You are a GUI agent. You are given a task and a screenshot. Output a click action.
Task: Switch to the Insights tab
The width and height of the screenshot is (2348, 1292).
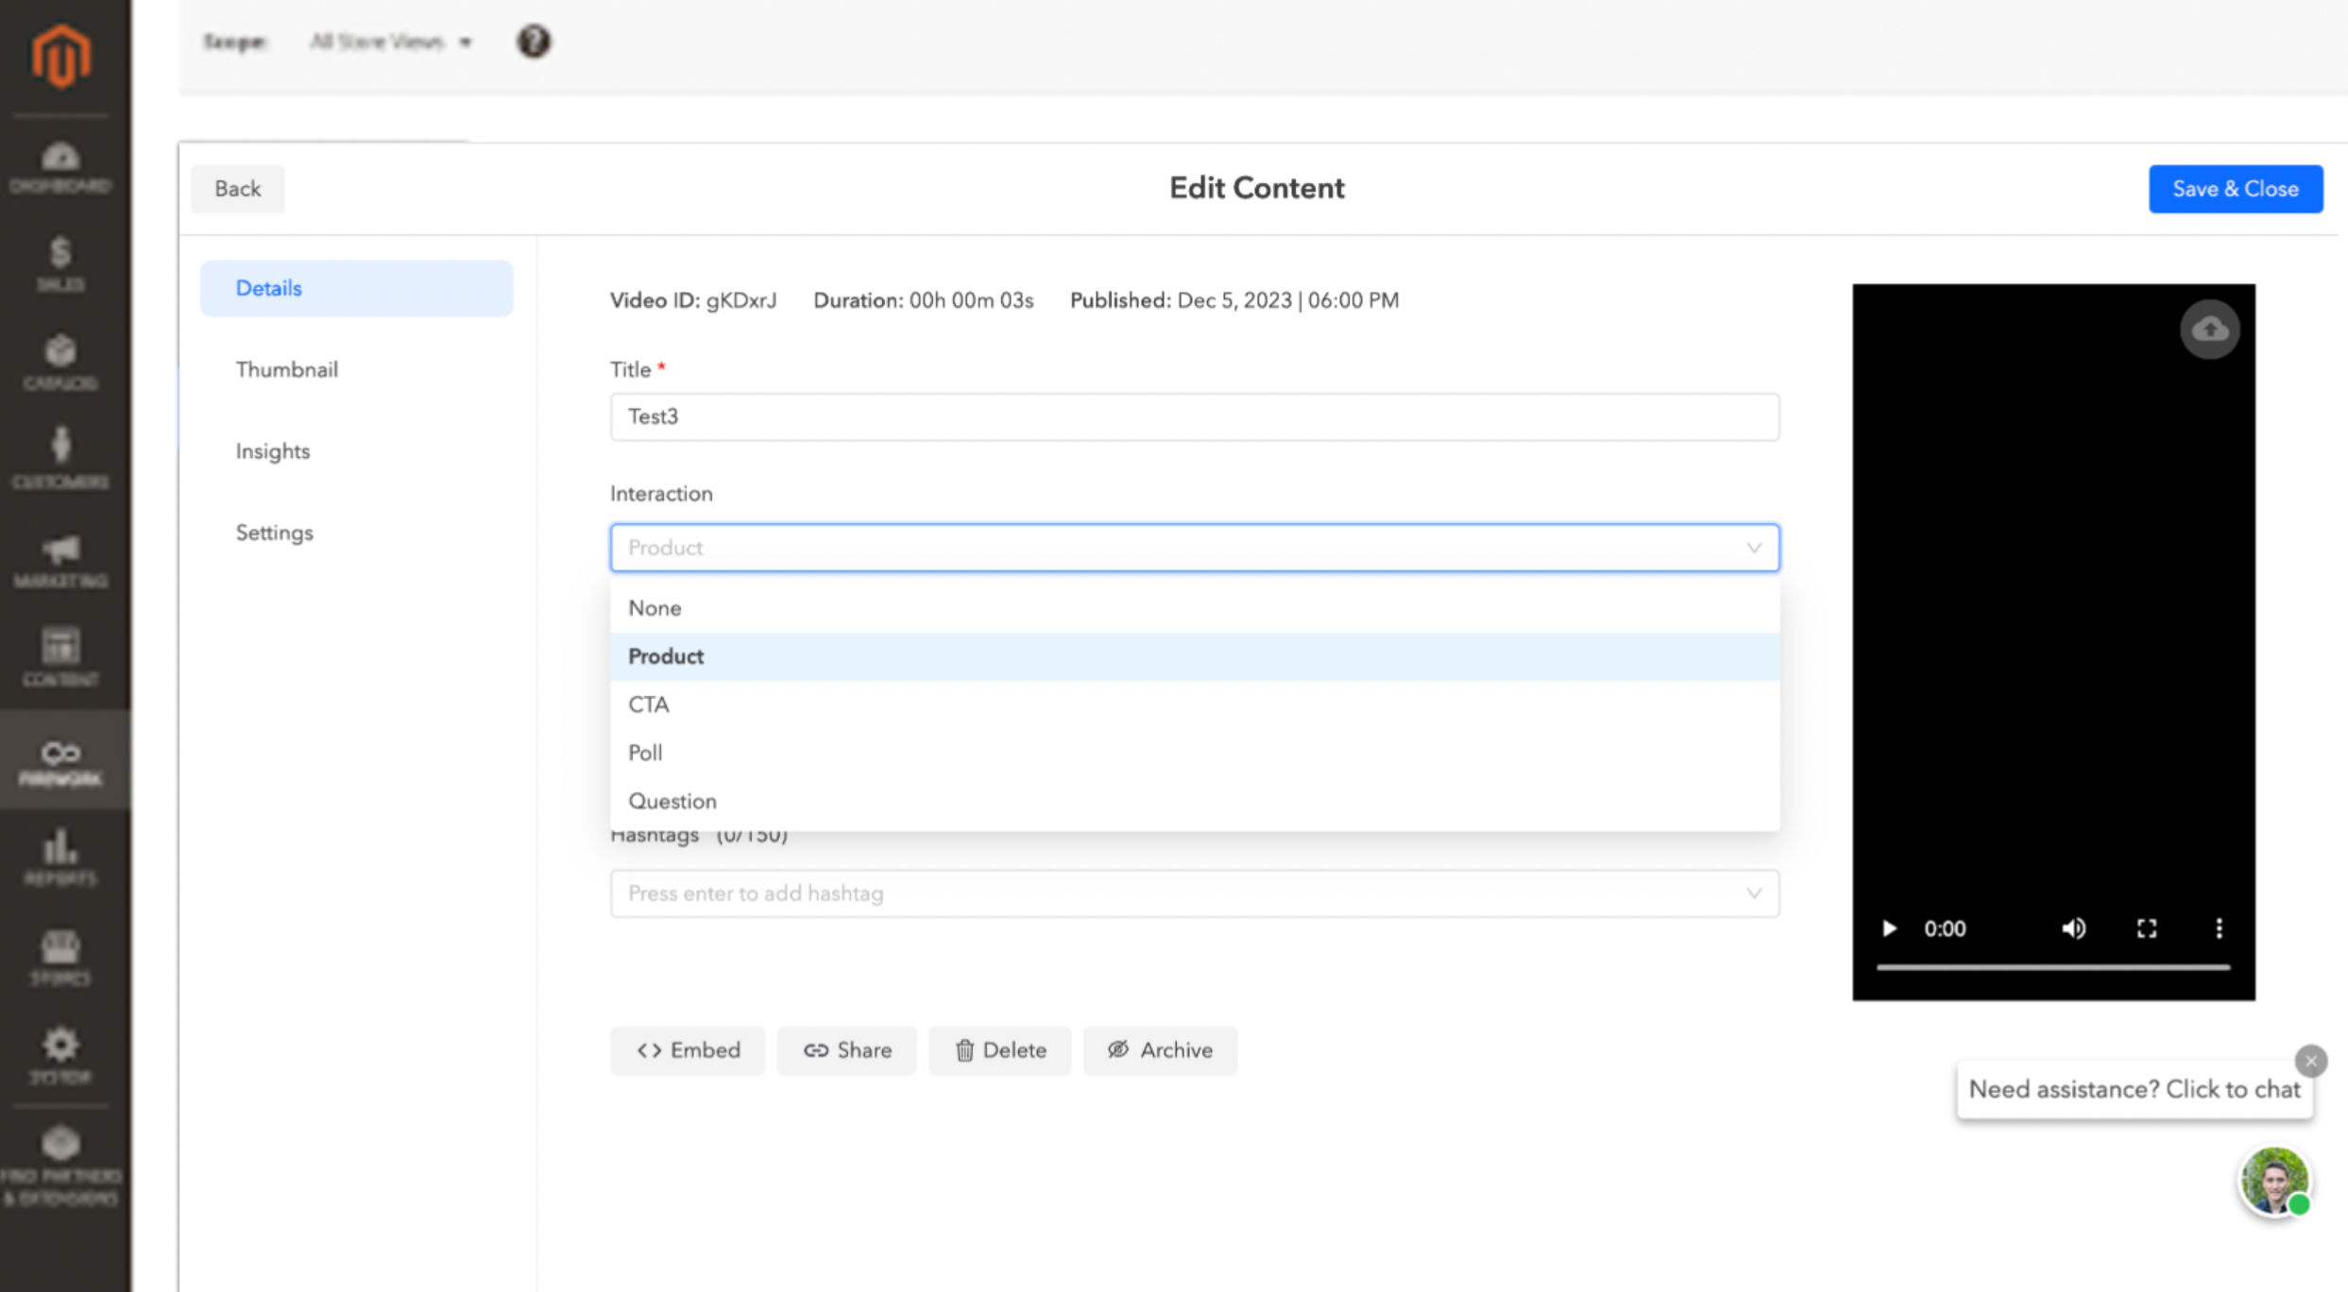click(x=272, y=450)
